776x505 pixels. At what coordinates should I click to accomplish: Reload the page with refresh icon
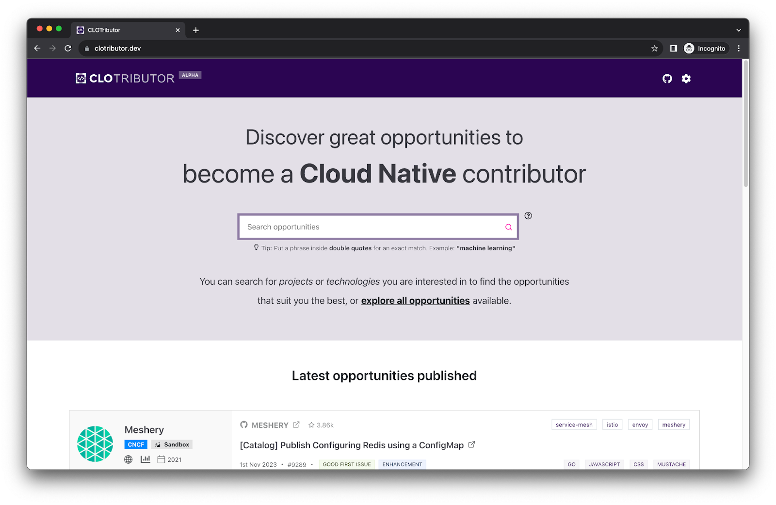68,48
